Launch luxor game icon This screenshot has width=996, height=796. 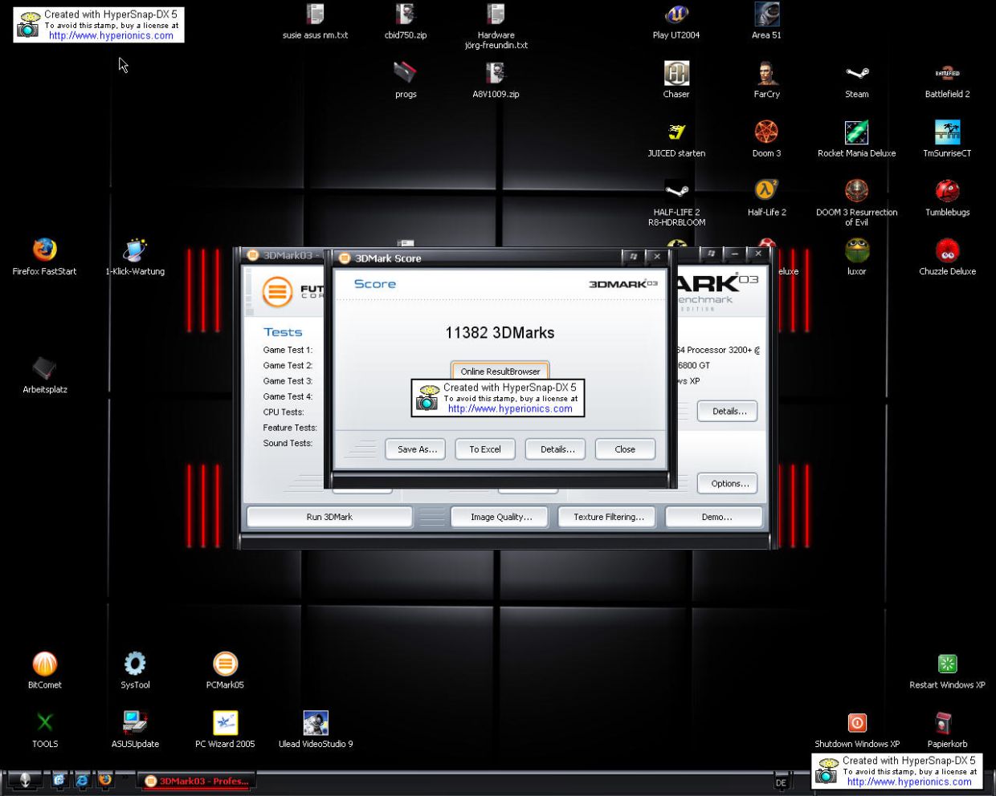(857, 250)
